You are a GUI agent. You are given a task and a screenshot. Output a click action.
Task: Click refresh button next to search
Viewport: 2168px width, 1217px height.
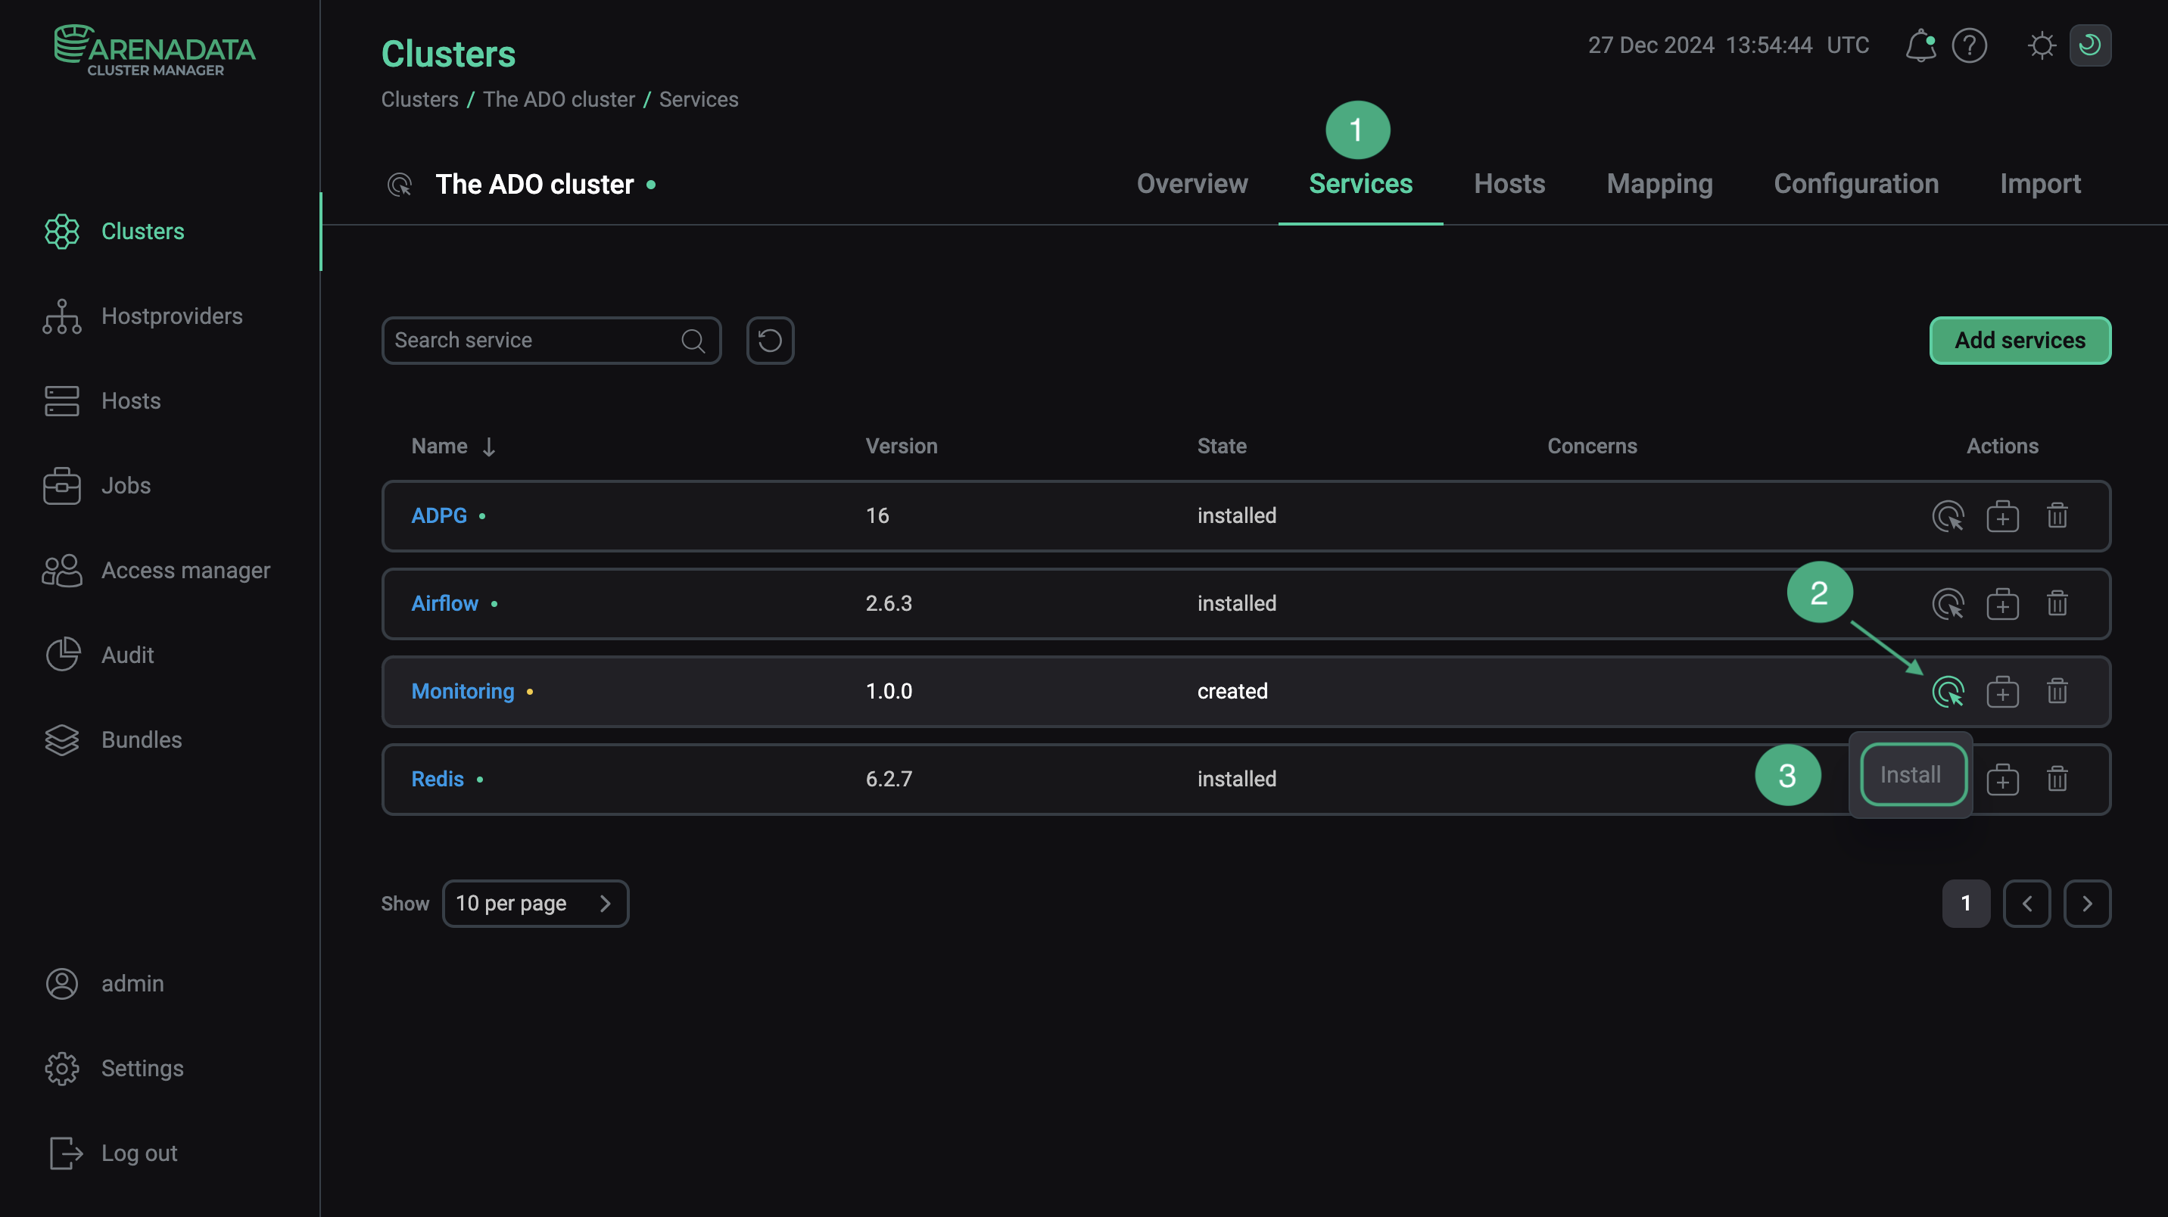coord(769,340)
